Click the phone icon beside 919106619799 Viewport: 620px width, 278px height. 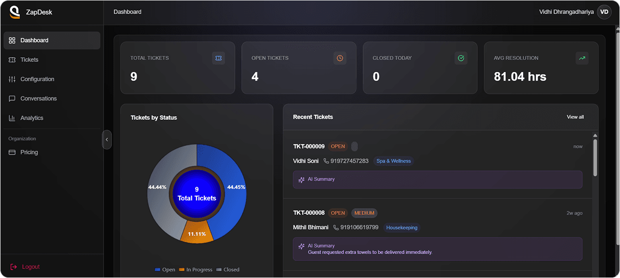pos(336,228)
